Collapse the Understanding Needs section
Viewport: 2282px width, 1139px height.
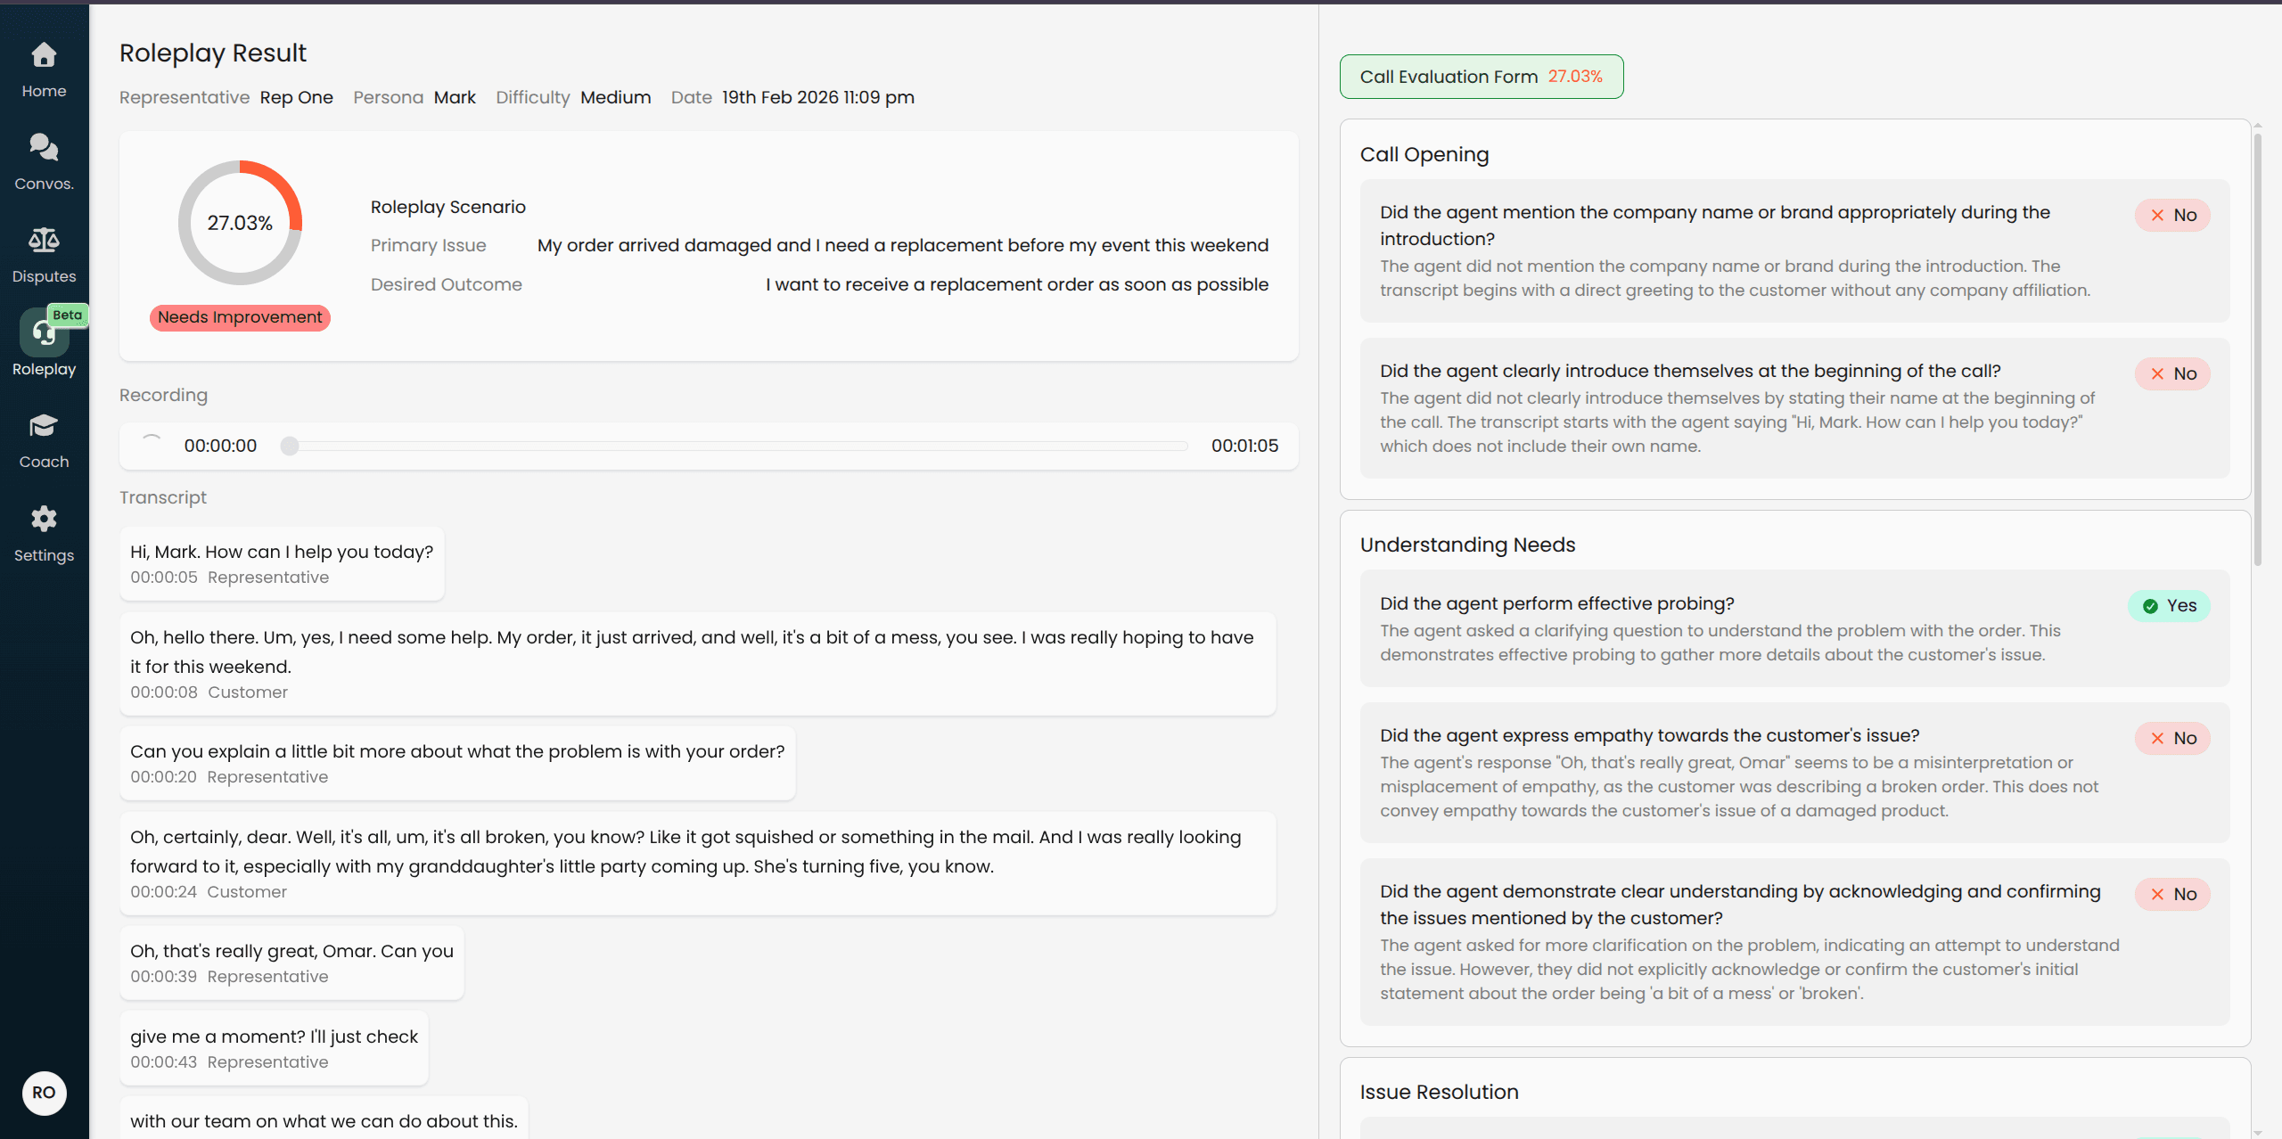1467,545
